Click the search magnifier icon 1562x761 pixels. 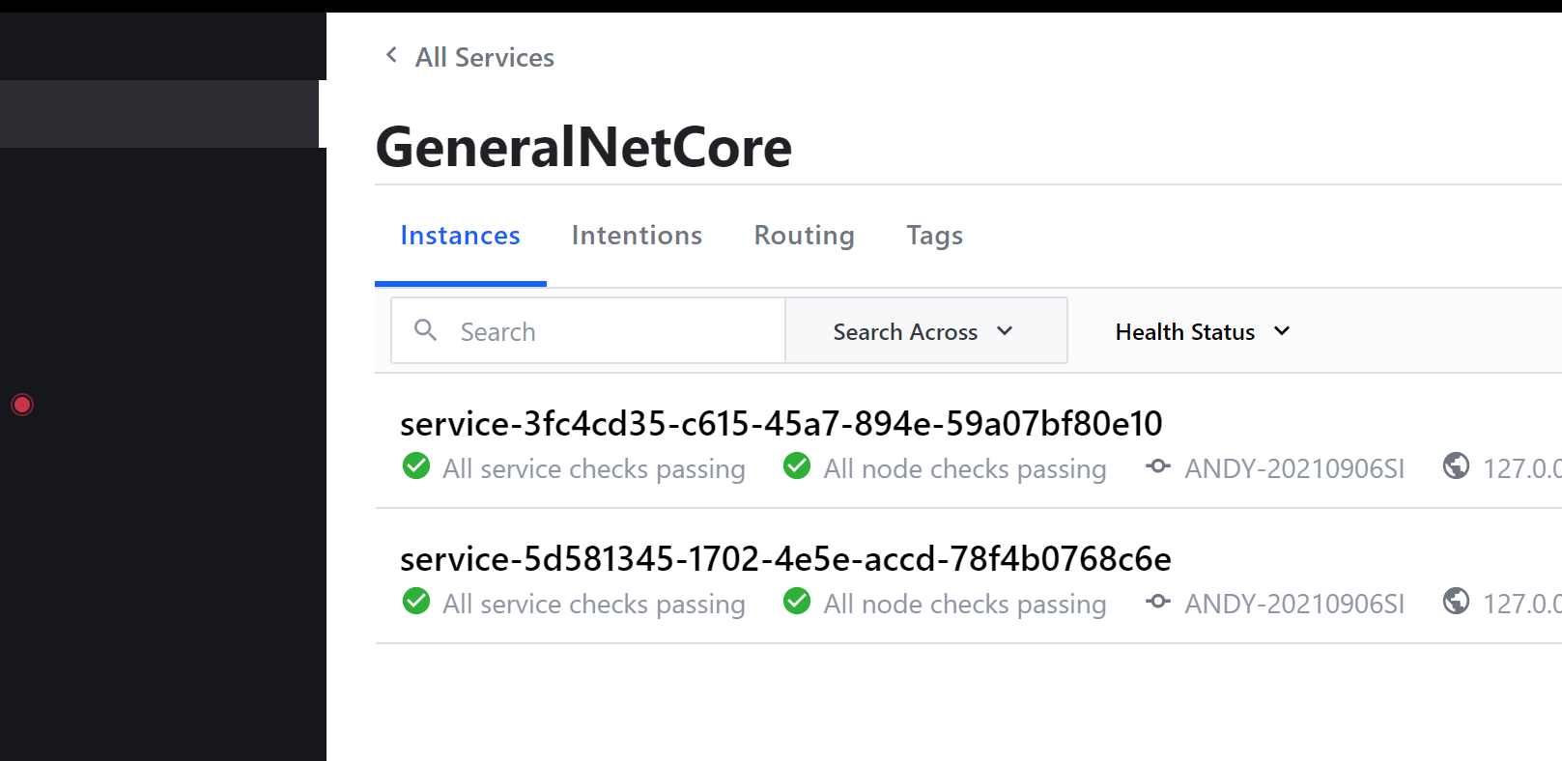pos(425,330)
